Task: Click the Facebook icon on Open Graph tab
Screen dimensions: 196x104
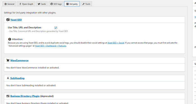Action: (20, 4)
